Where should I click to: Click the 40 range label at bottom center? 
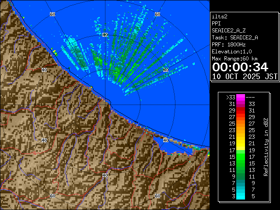click(105, 175)
